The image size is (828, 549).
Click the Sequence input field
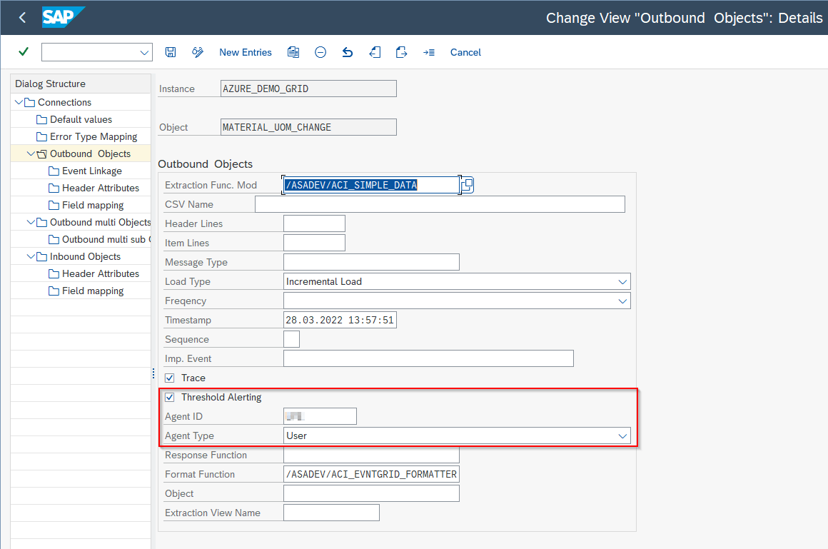[x=291, y=339]
